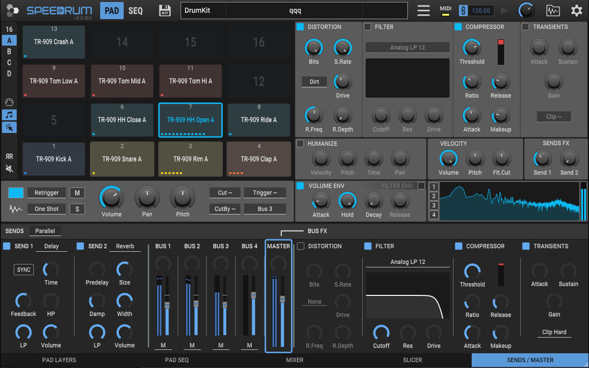Viewport: 589px width, 368px height.
Task: Switch to SEQ view
Action: coord(136,10)
